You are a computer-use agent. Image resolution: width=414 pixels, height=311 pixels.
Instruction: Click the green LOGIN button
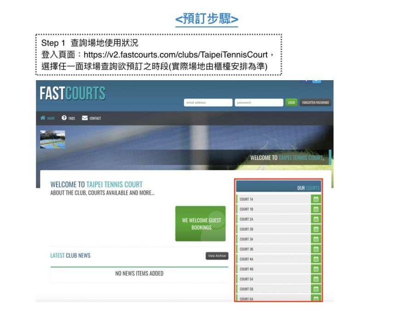click(291, 102)
